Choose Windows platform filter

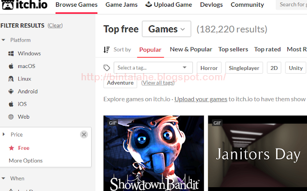pos(29,54)
